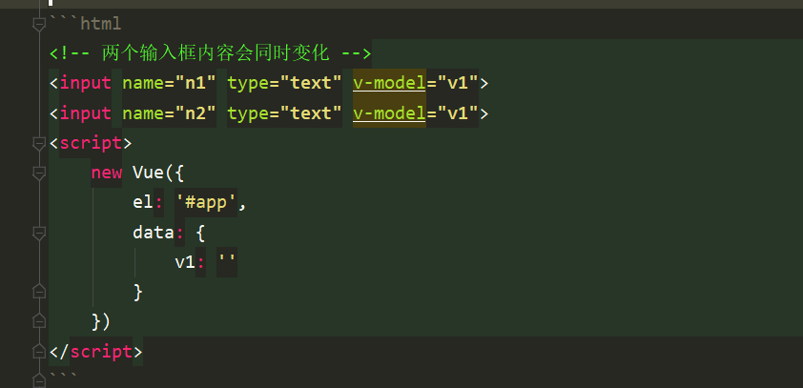
Task: Click the '#app' string
Action: point(206,203)
